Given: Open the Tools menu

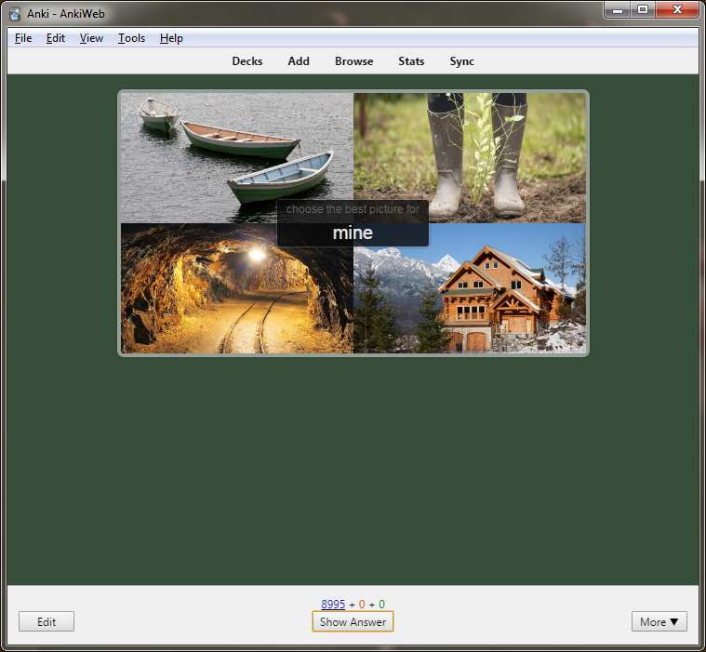Looking at the screenshot, I should (131, 38).
